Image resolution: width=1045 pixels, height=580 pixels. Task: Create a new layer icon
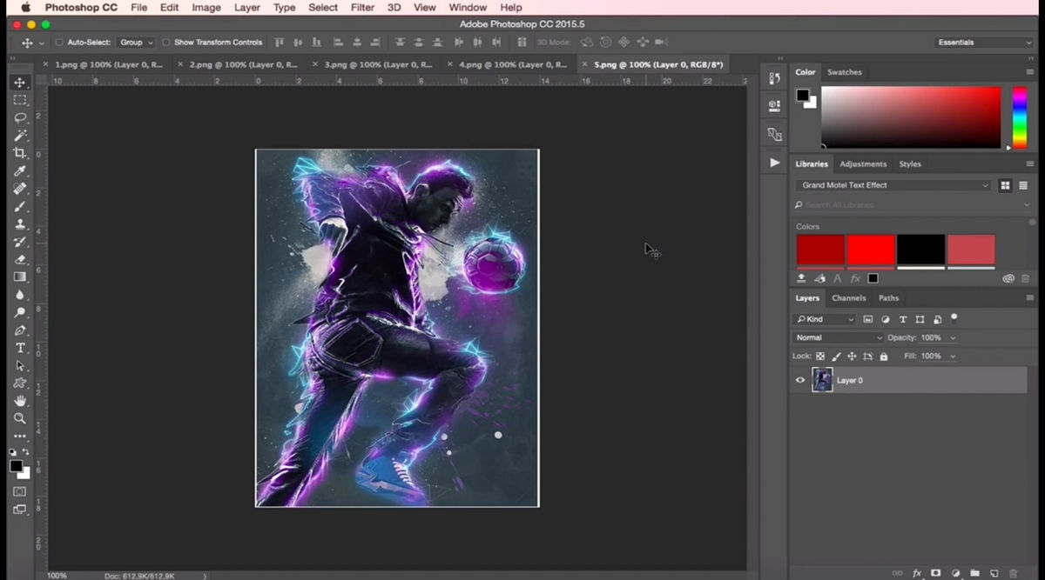pyautogui.click(x=994, y=573)
